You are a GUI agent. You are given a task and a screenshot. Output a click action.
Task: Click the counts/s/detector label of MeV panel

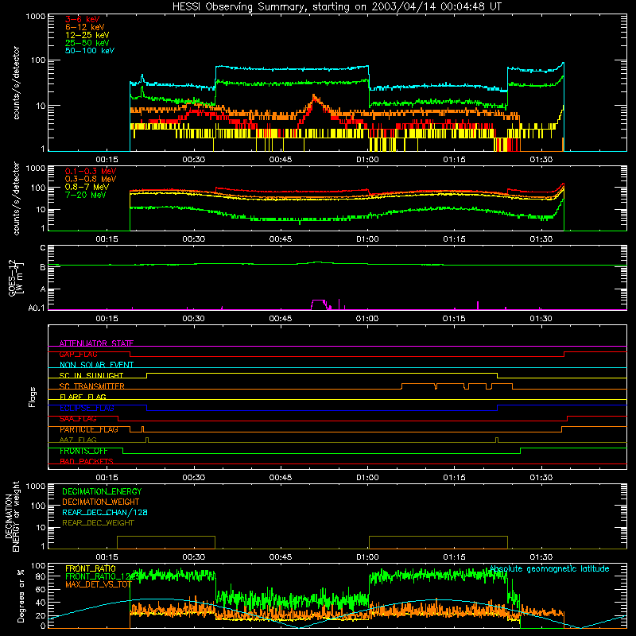click(x=16, y=198)
